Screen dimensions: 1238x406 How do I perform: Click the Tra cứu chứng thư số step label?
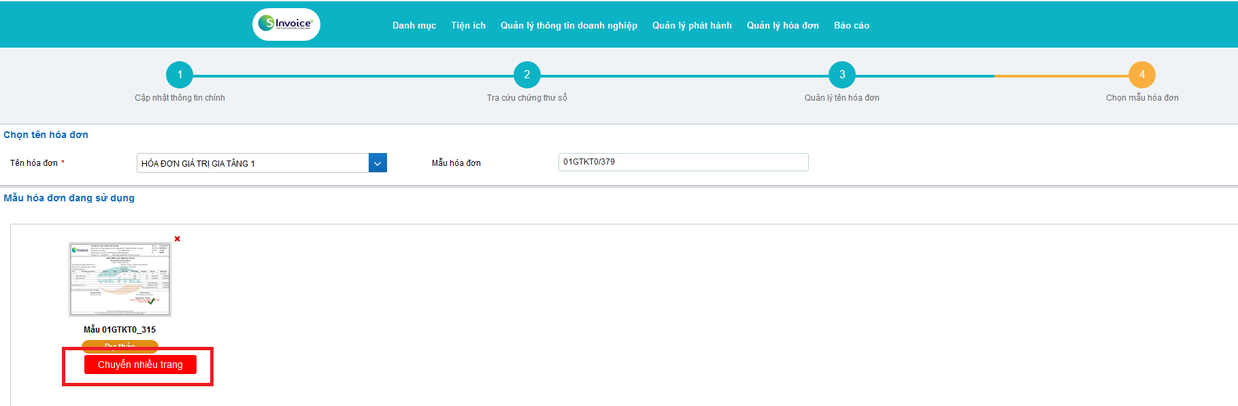[x=526, y=98]
